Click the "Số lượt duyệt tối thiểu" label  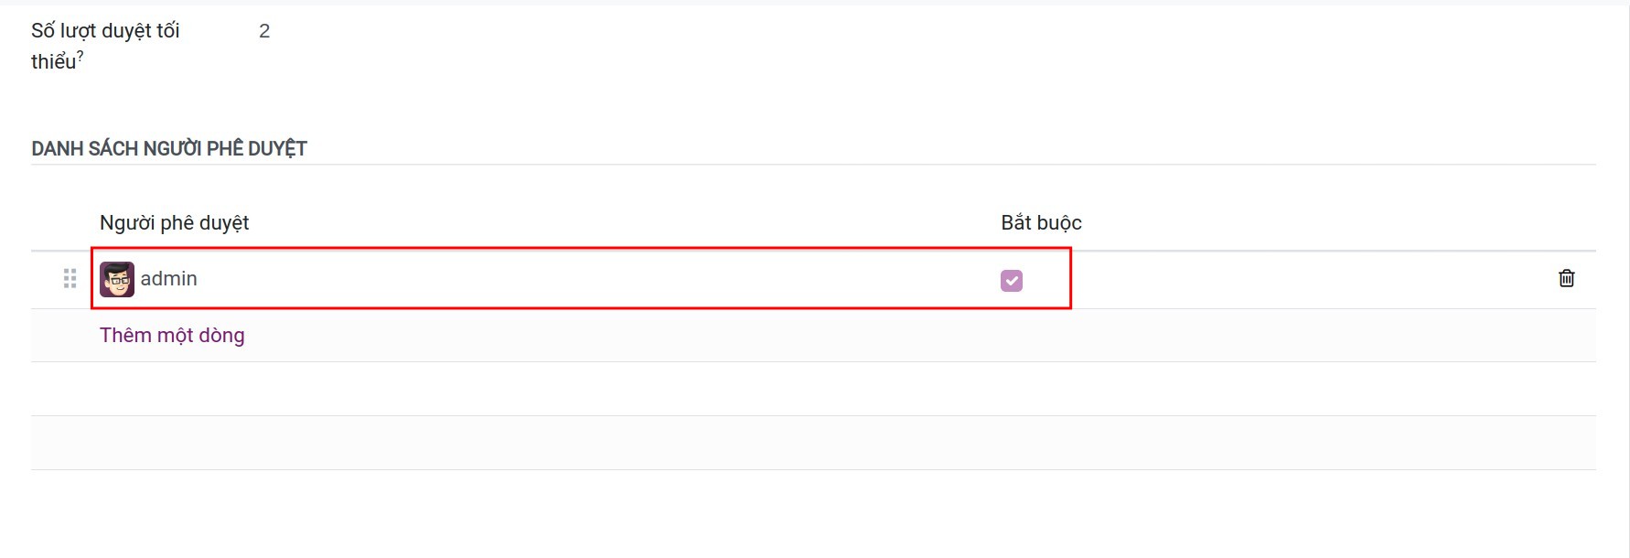click(105, 31)
